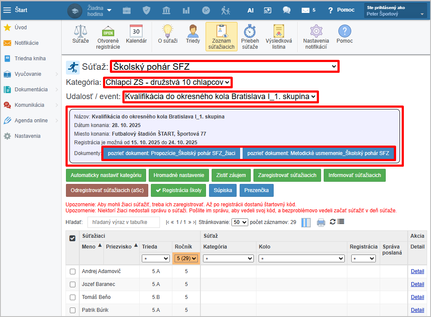
Task: Click the Zaregistrovať súťažiacich button
Action: point(287,175)
